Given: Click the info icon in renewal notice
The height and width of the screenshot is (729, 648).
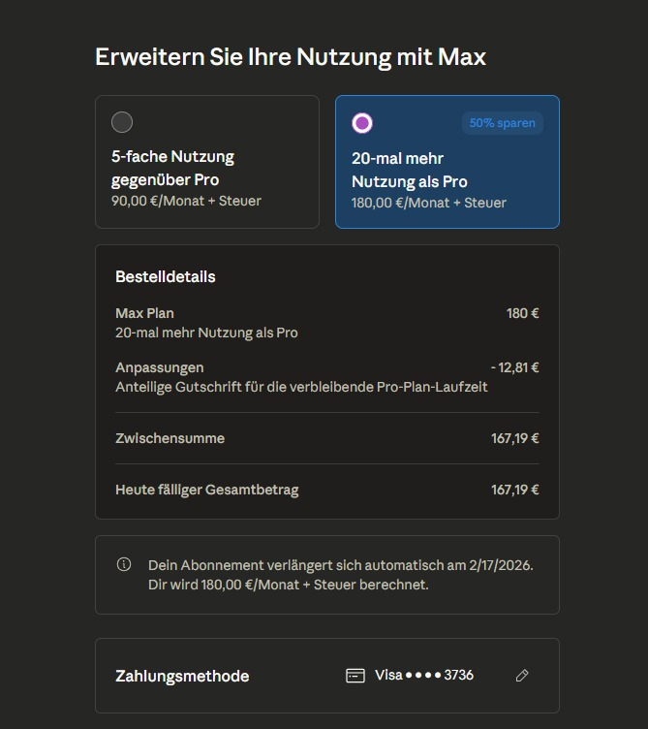Looking at the screenshot, I should pyautogui.click(x=124, y=564).
